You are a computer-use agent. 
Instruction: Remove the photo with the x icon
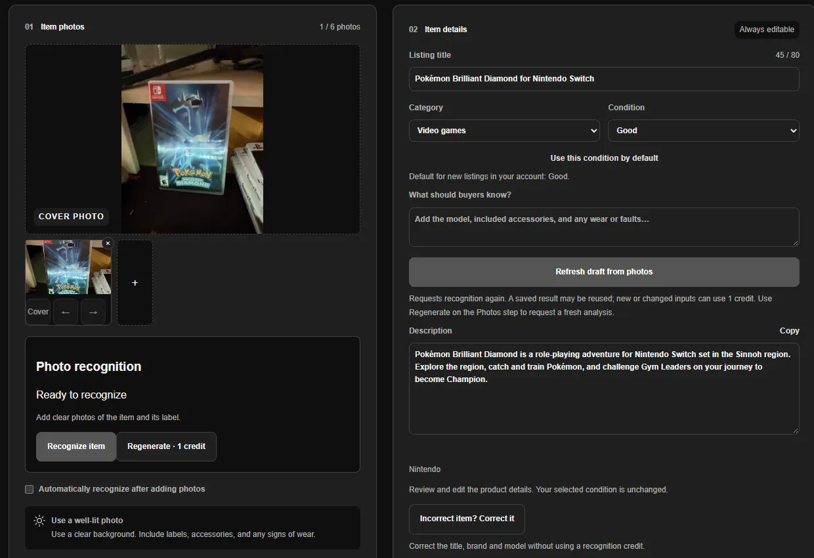point(108,243)
